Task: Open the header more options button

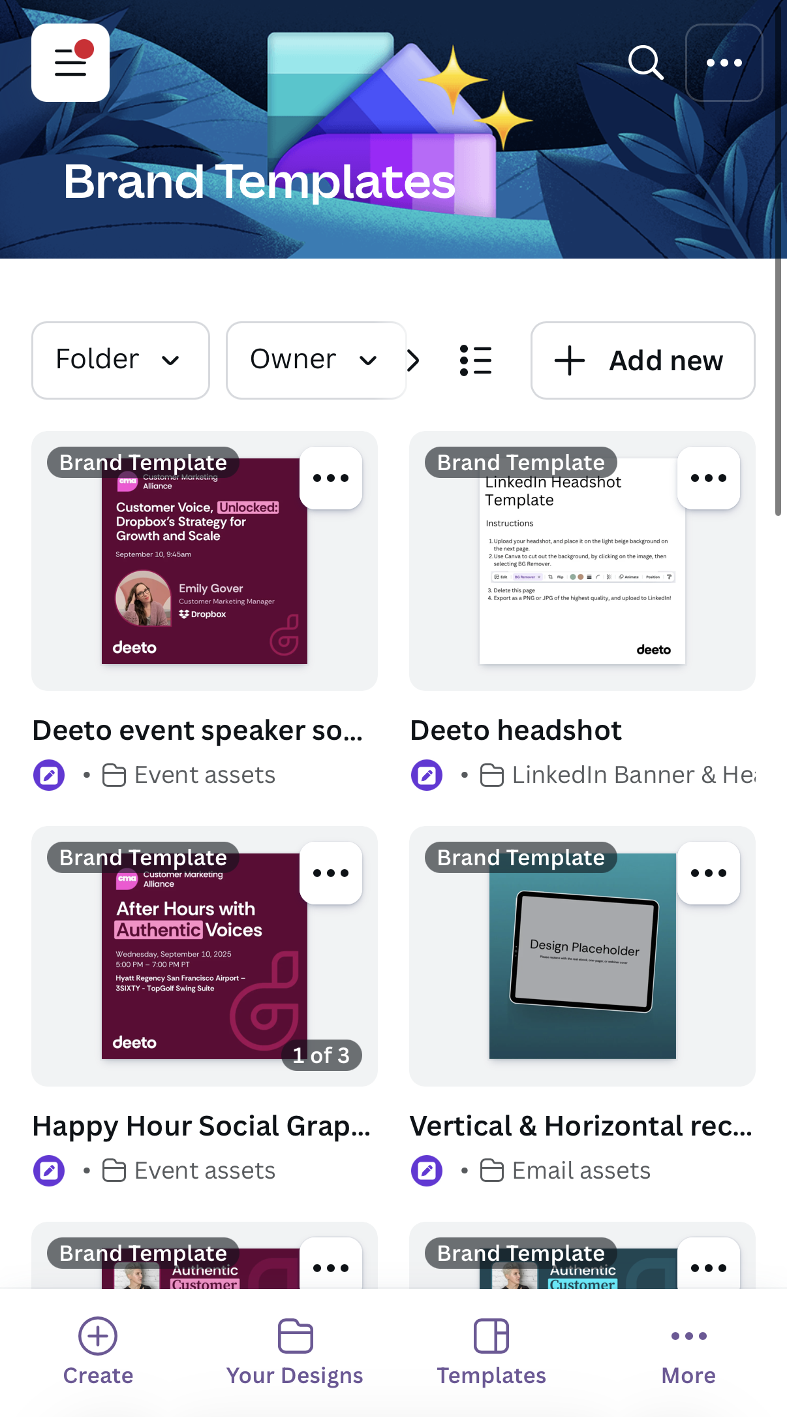Action: click(724, 63)
